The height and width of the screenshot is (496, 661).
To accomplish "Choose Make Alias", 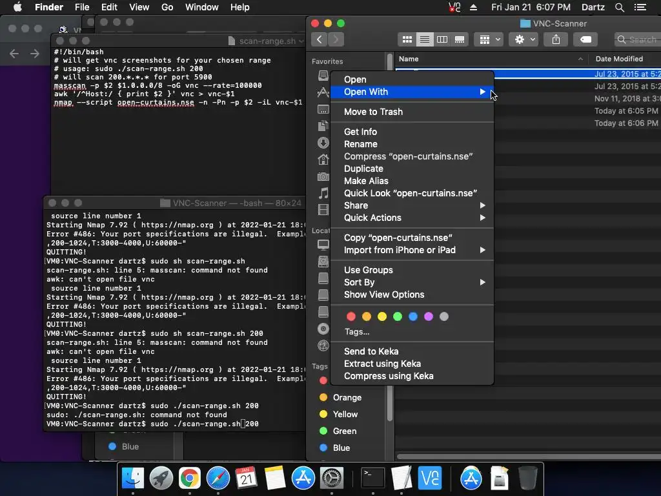I will point(412,181).
